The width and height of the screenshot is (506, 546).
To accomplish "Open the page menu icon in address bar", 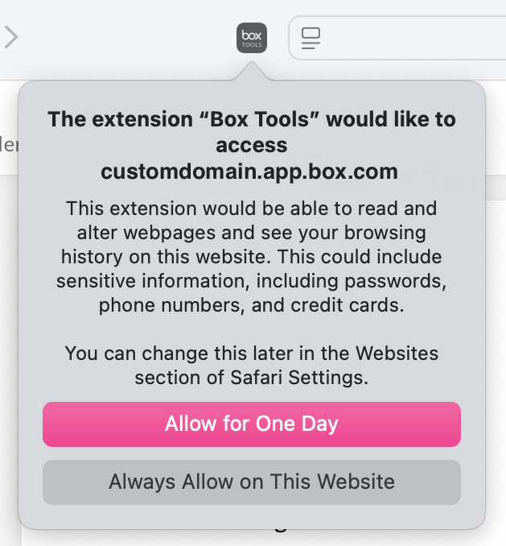I will tap(311, 38).
